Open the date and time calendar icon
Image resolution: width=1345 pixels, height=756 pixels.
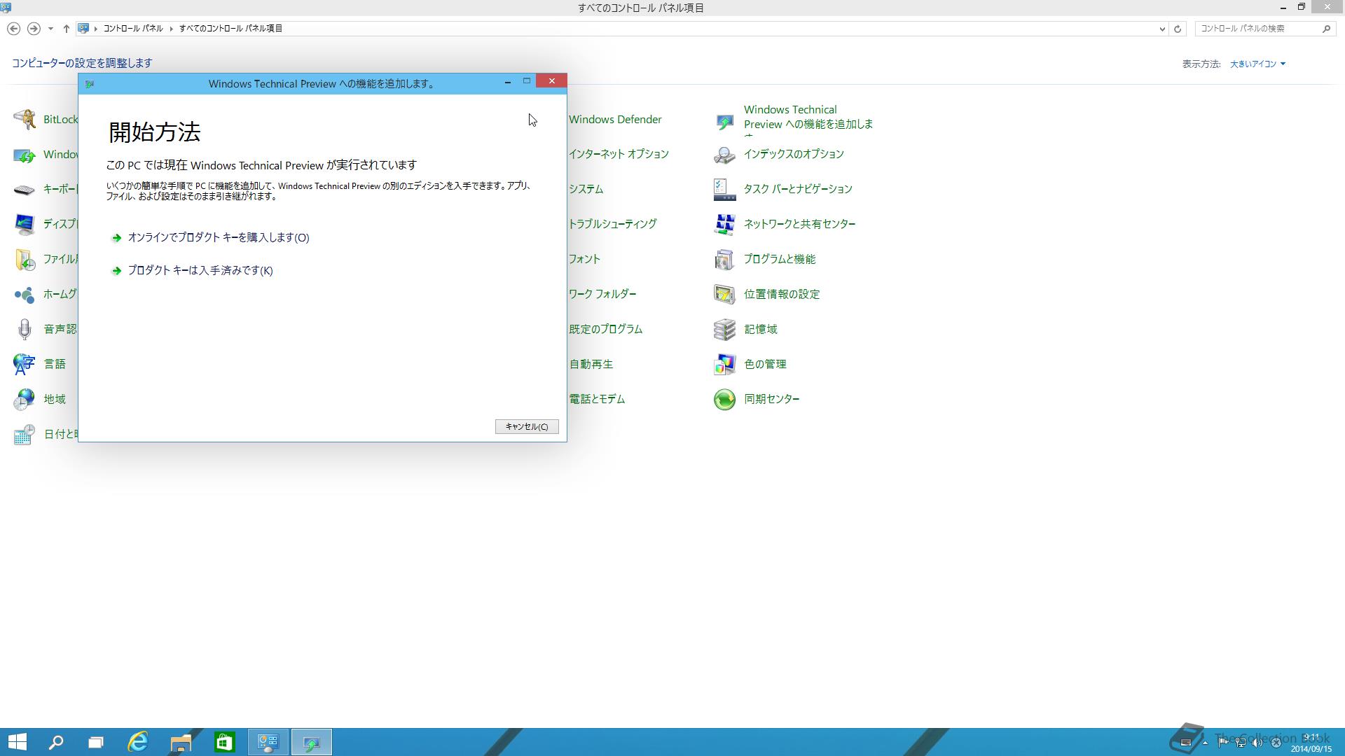25,434
